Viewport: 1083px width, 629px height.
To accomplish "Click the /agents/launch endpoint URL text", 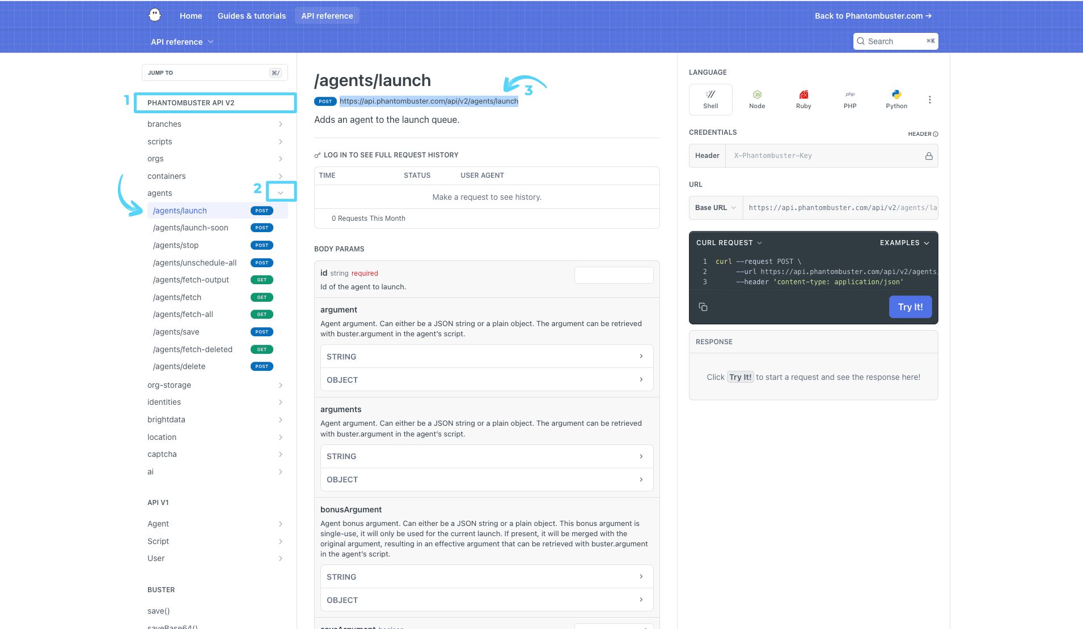I will 429,101.
